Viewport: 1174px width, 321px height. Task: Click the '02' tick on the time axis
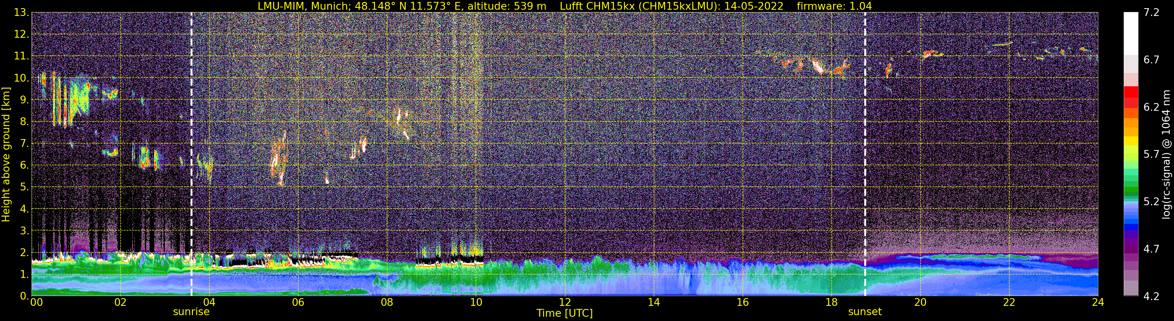coord(120,302)
